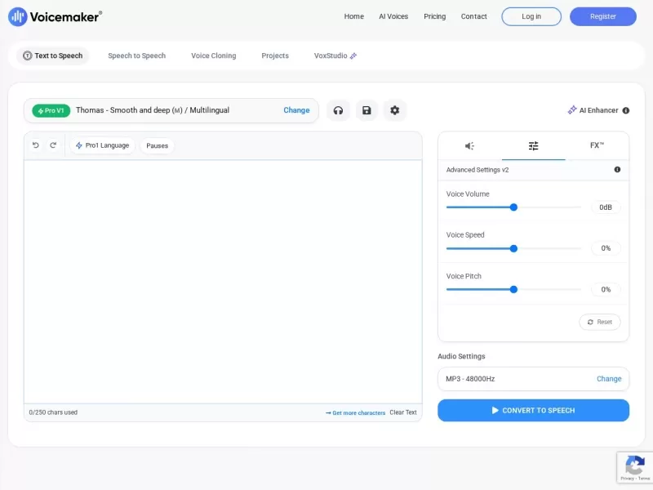The height and width of the screenshot is (490, 653).
Task: Click the AI Enhancer info icon
Action: [x=626, y=110]
